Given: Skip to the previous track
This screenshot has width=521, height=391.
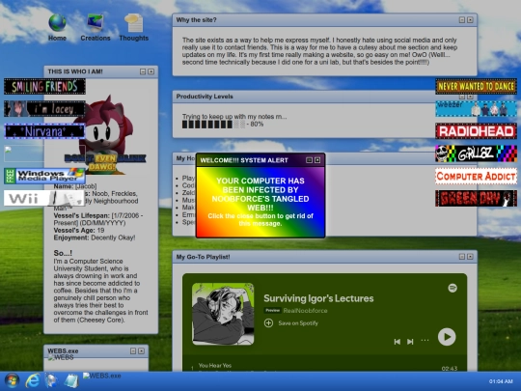Looking at the screenshot, I should 398,342.
